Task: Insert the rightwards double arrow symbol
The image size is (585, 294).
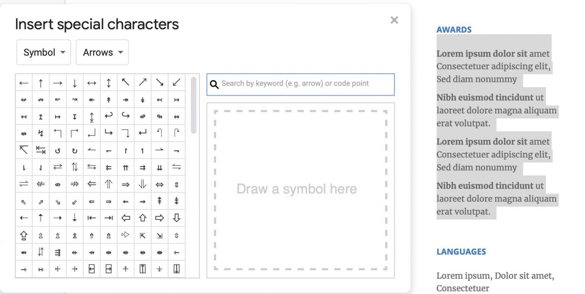Action: (x=125, y=184)
